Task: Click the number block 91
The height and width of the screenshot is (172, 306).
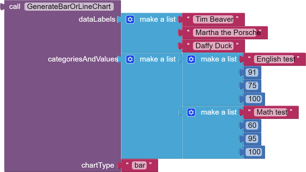Action: (252, 72)
